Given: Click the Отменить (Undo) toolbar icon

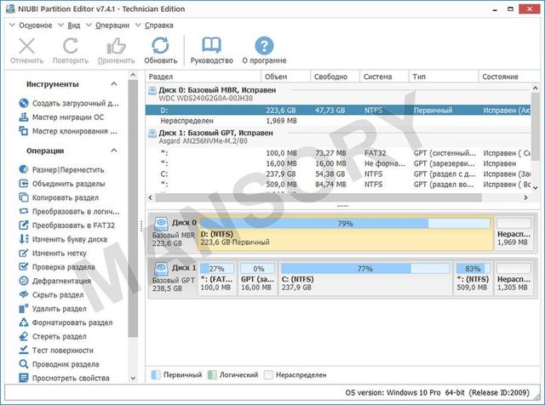Looking at the screenshot, I should [27, 47].
